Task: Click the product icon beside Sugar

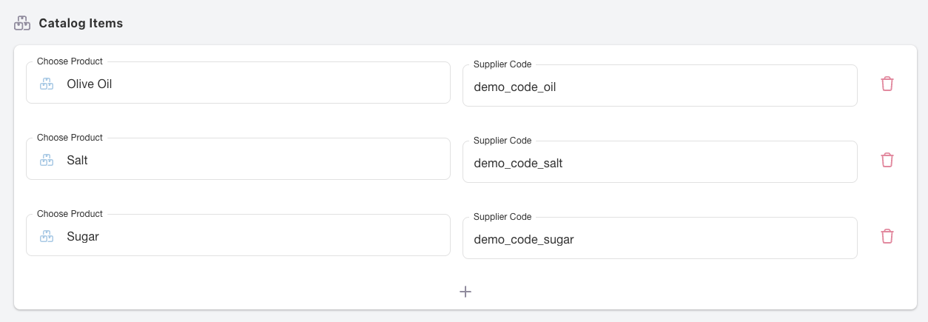Action: point(47,237)
